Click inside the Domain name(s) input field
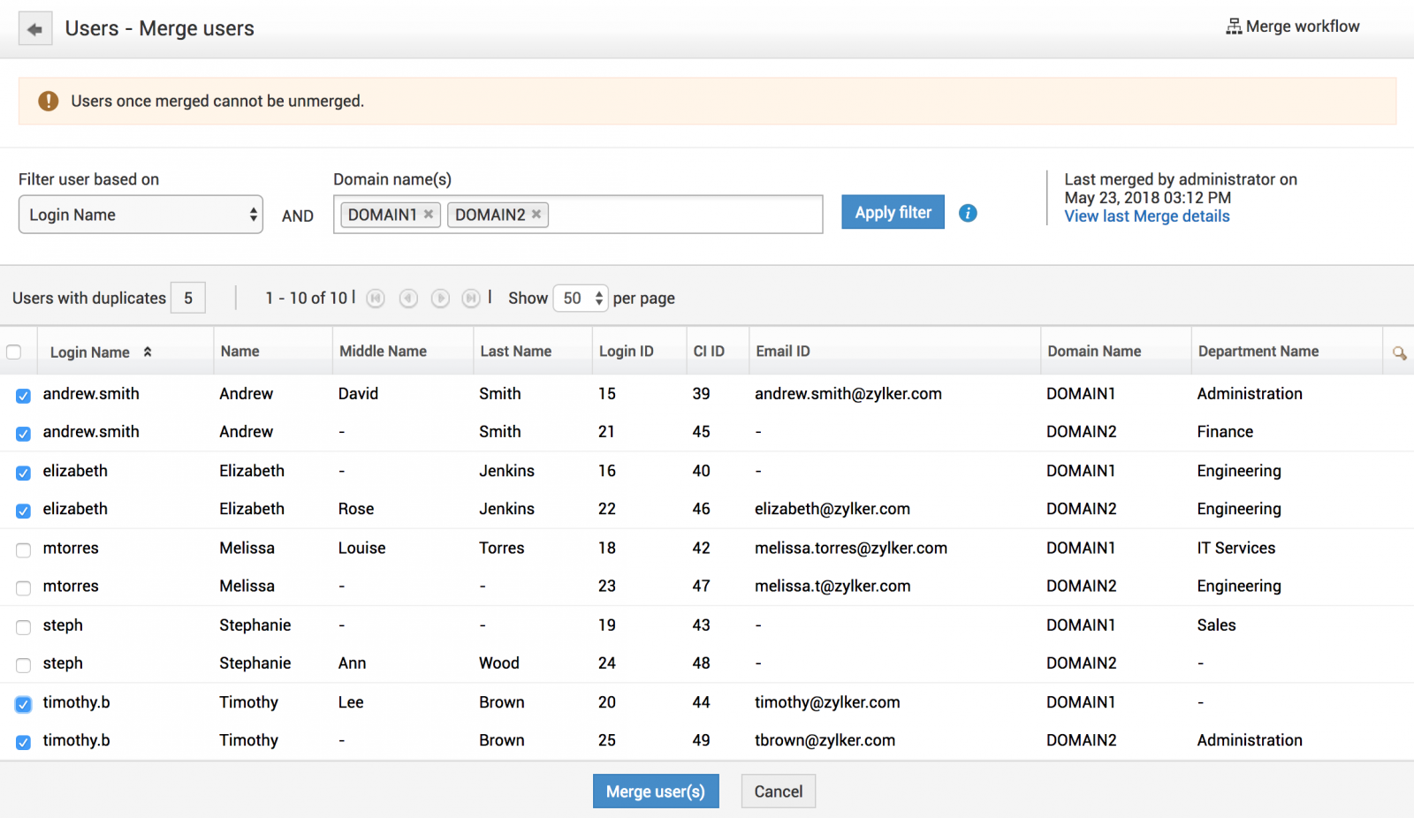This screenshot has height=818, width=1414. (x=684, y=215)
